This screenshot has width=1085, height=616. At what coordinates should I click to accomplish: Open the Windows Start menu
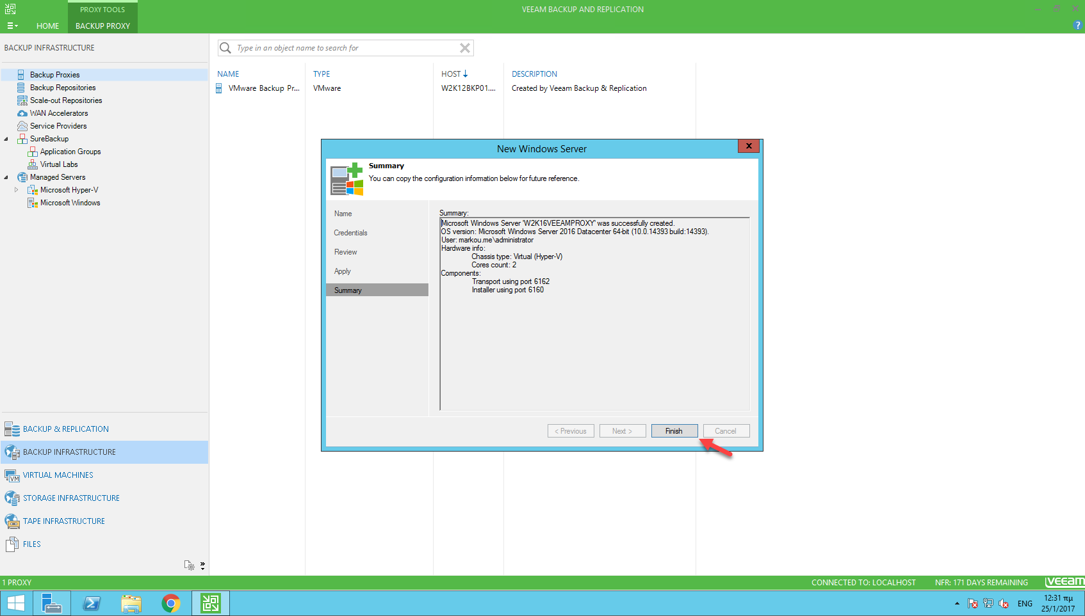(16, 603)
